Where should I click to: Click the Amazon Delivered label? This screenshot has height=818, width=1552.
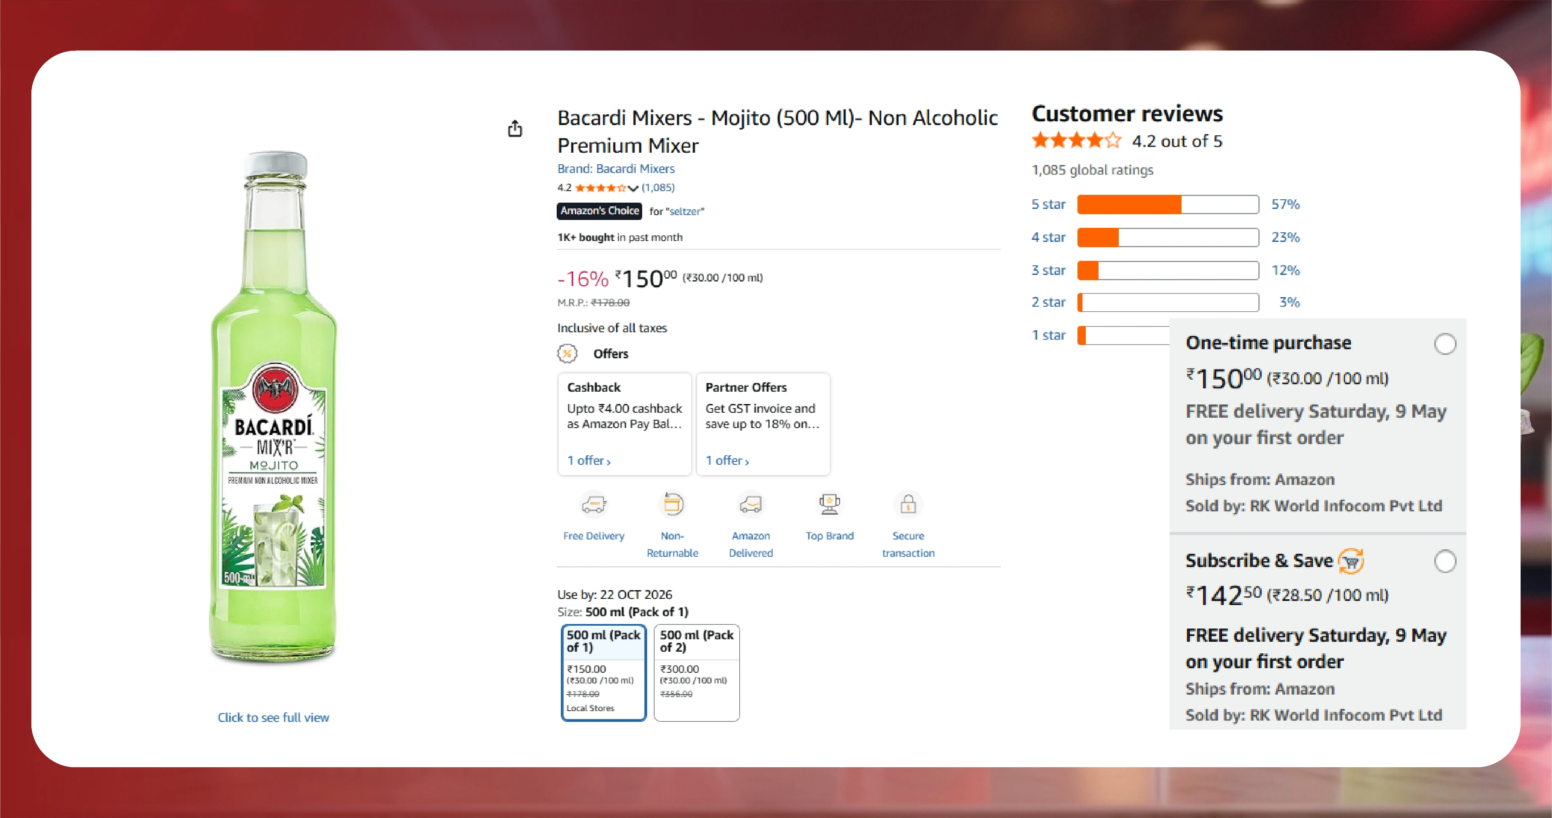pos(751,544)
